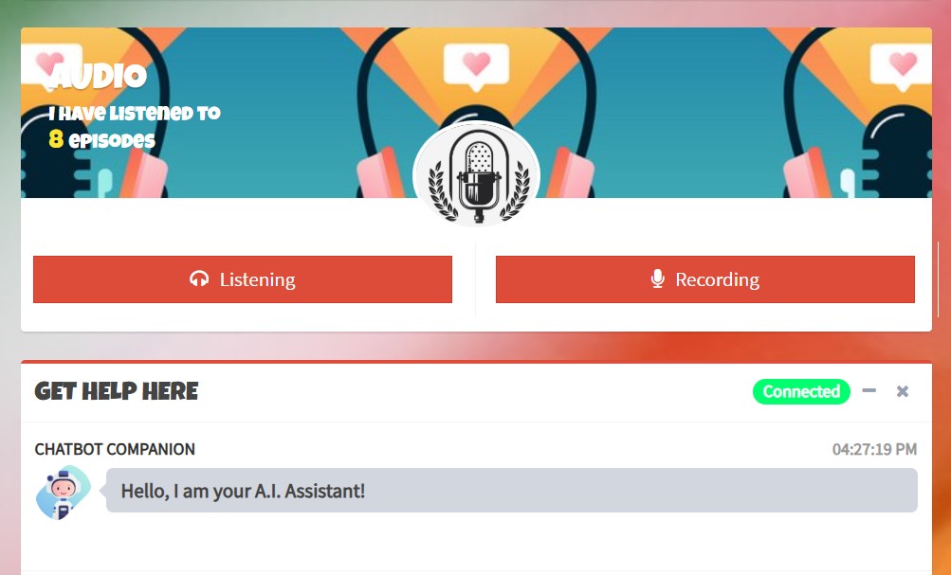Click the vintage microphone circular logo
This screenshot has height=575, width=951.
[x=477, y=175]
